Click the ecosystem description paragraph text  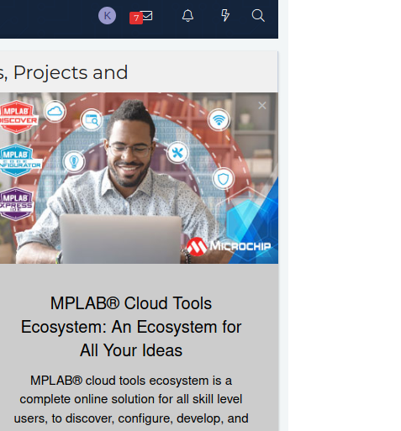131,399
